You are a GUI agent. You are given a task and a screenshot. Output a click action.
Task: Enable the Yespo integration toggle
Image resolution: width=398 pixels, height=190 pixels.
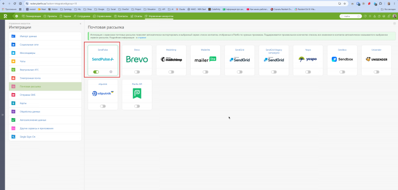[x=308, y=72]
